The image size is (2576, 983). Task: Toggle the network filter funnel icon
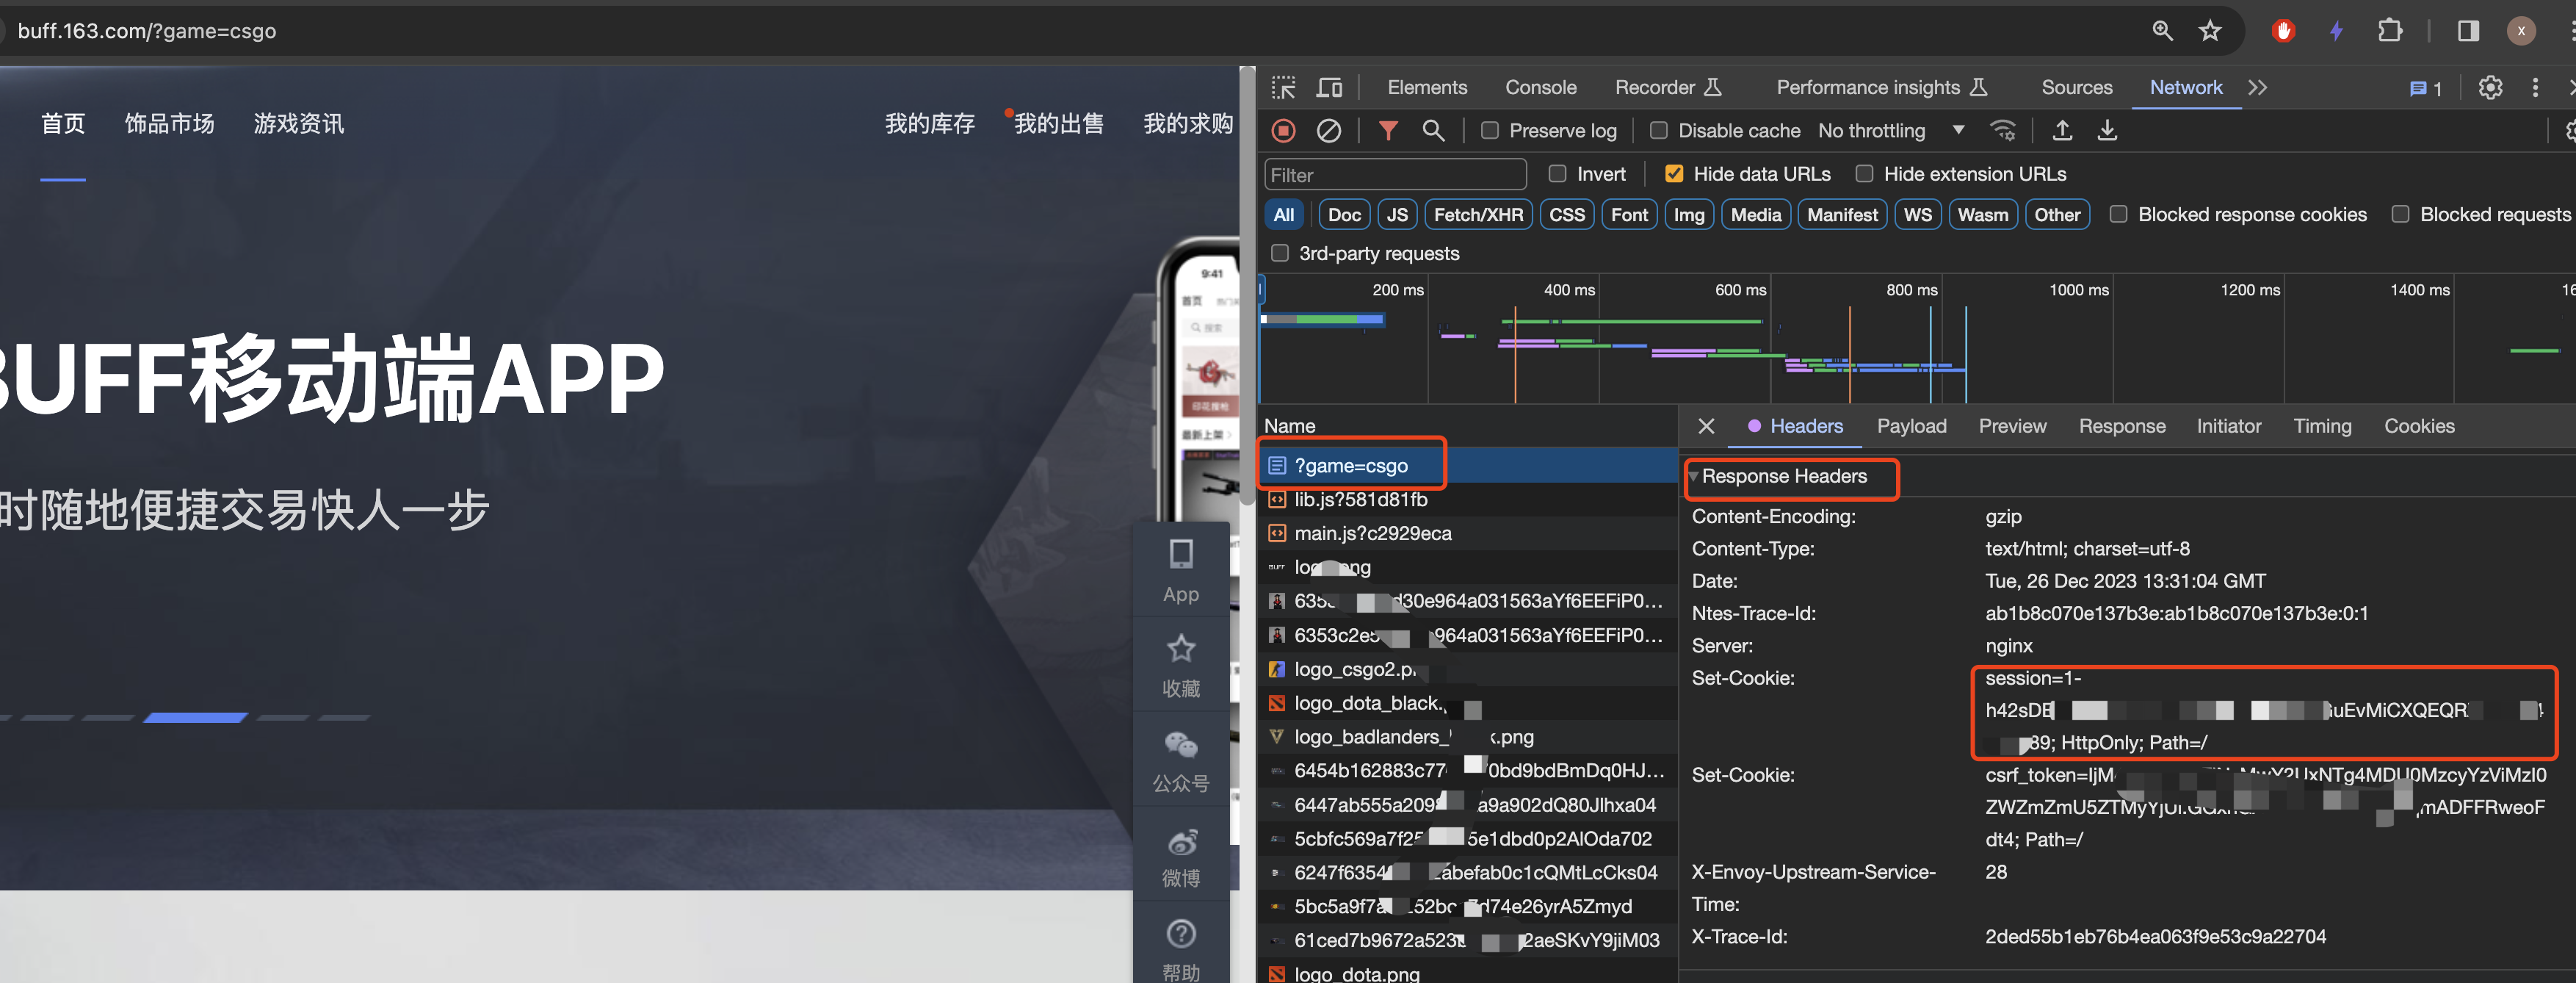1388,131
